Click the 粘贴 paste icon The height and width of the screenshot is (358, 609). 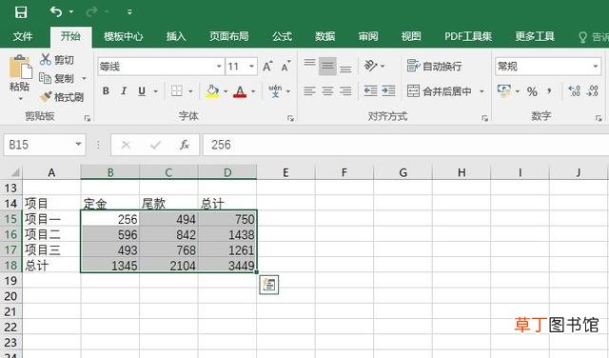20,67
